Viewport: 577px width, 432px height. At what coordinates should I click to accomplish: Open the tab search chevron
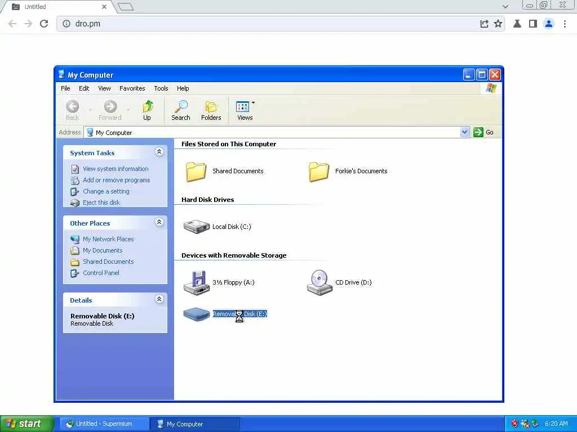[x=505, y=7]
